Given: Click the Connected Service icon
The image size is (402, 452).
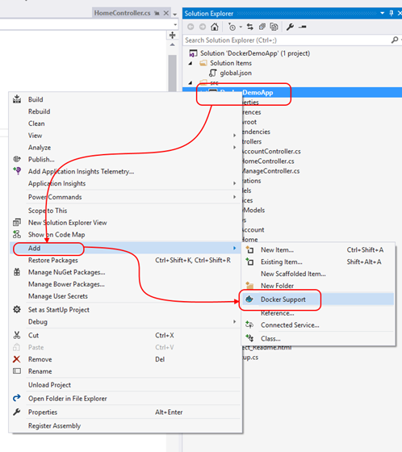Looking at the screenshot, I should [x=249, y=324].
